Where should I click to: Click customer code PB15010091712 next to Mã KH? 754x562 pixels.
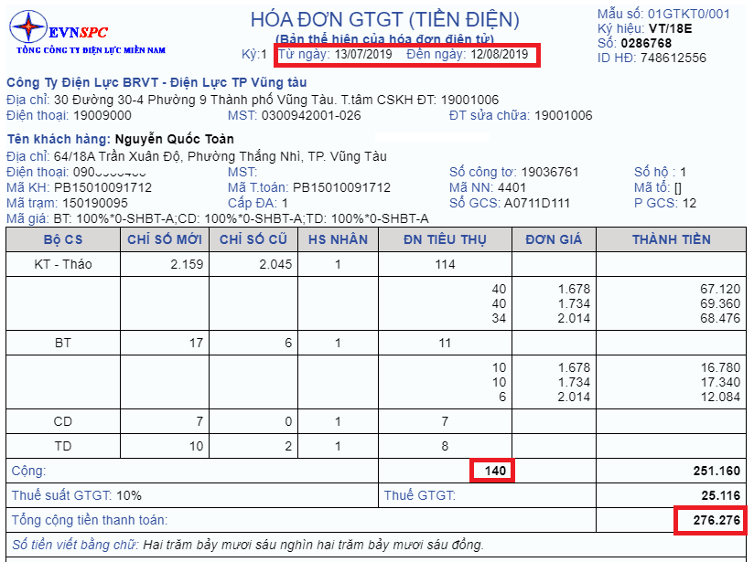(x=102, y=187)
